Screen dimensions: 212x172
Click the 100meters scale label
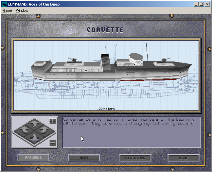tap(106, 109)
